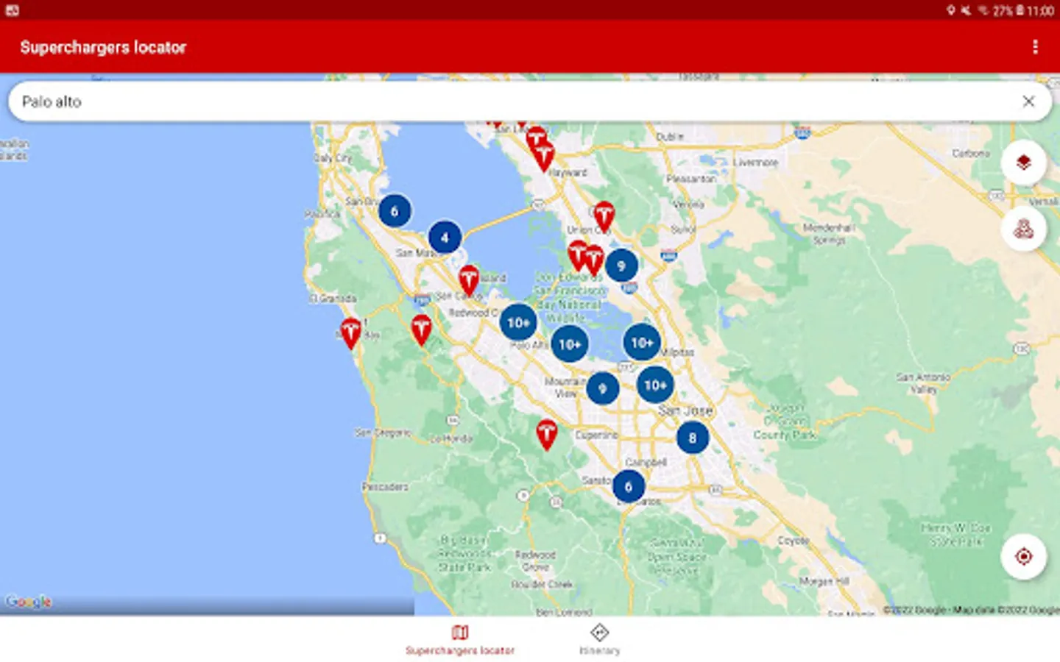Click the Morgan Hill map label
The image size is (1060, 662).
(x=824, y=581)
